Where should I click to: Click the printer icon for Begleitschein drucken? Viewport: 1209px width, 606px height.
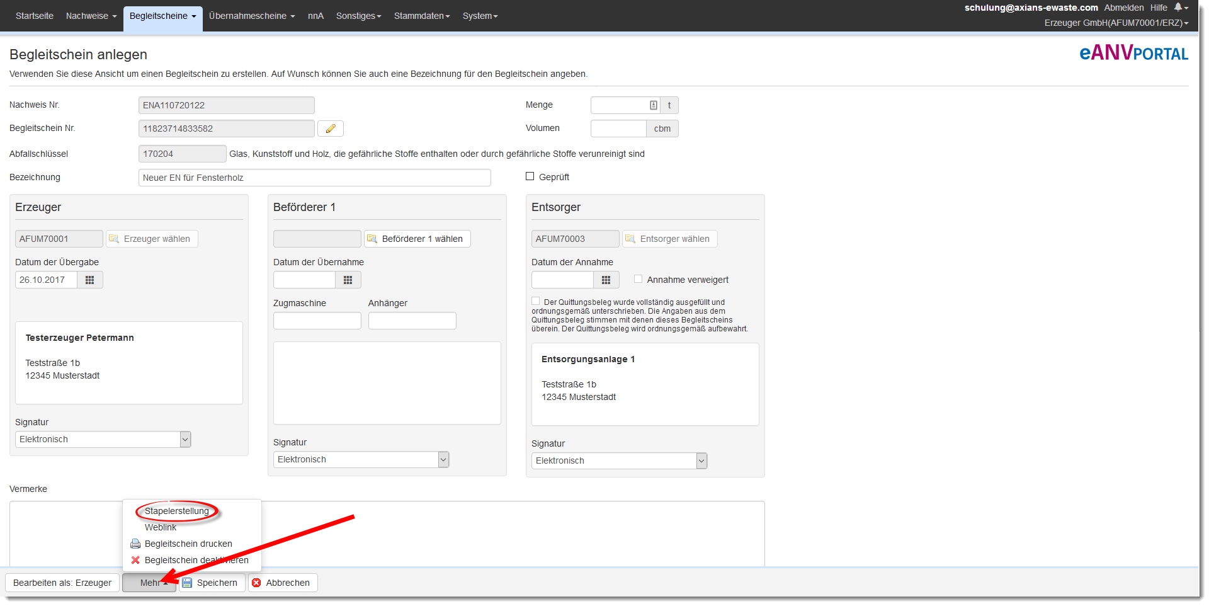135,544
